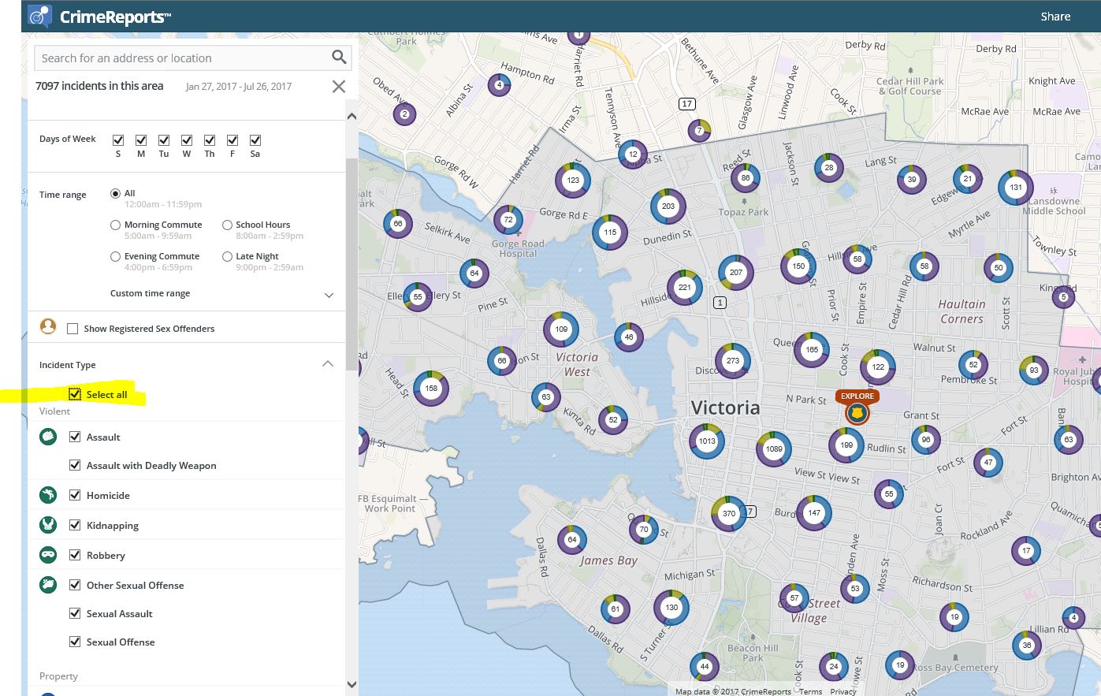
Task: Uncheck the Kidnapping incident type
Action: pyautogui.click(x=75, y=525)
